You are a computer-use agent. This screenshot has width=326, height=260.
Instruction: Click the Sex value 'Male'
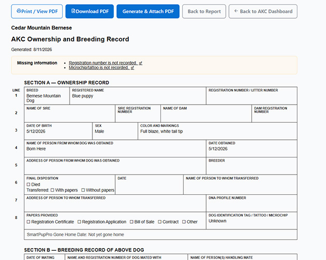pos(99,132)
